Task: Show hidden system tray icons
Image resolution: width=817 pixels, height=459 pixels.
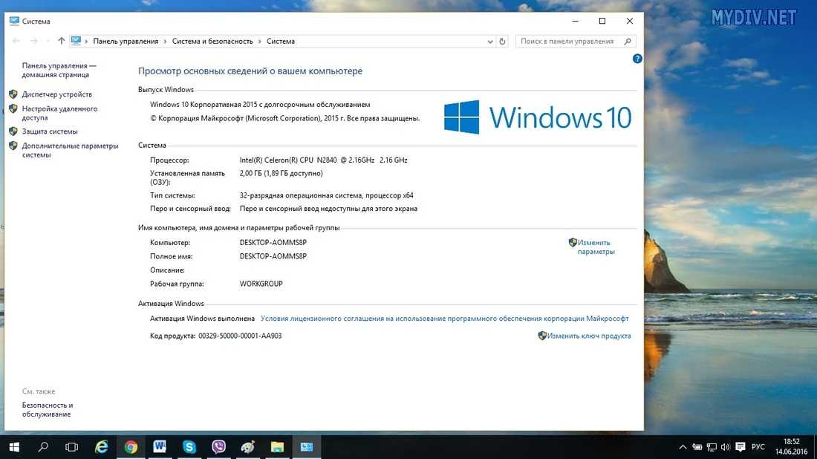Action: pyautogui.click(x=683, y=447)
